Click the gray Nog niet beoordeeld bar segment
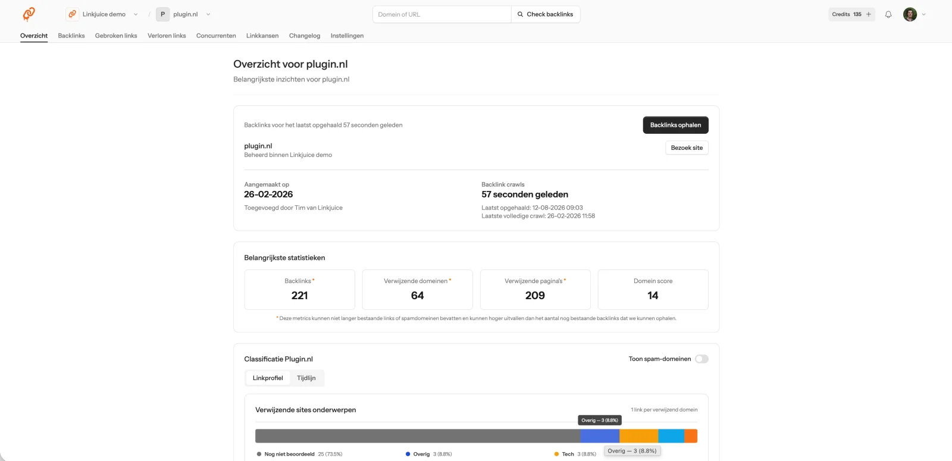Viewport: 952px width, 461px height. (x=418, y=436)
